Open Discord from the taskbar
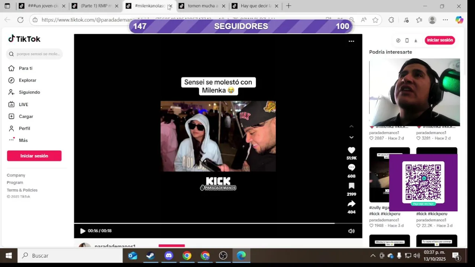 (x=169, y=256)
